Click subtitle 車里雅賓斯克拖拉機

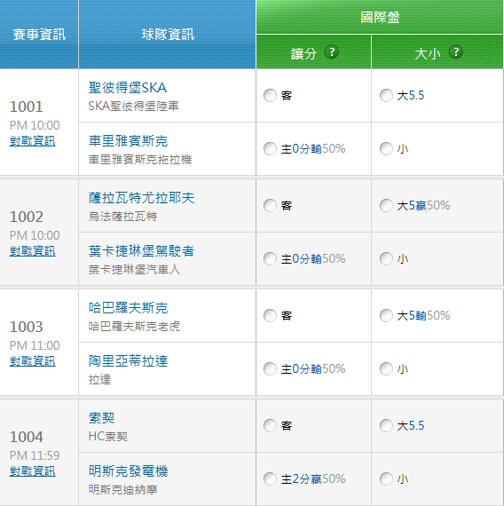[140, 160]
